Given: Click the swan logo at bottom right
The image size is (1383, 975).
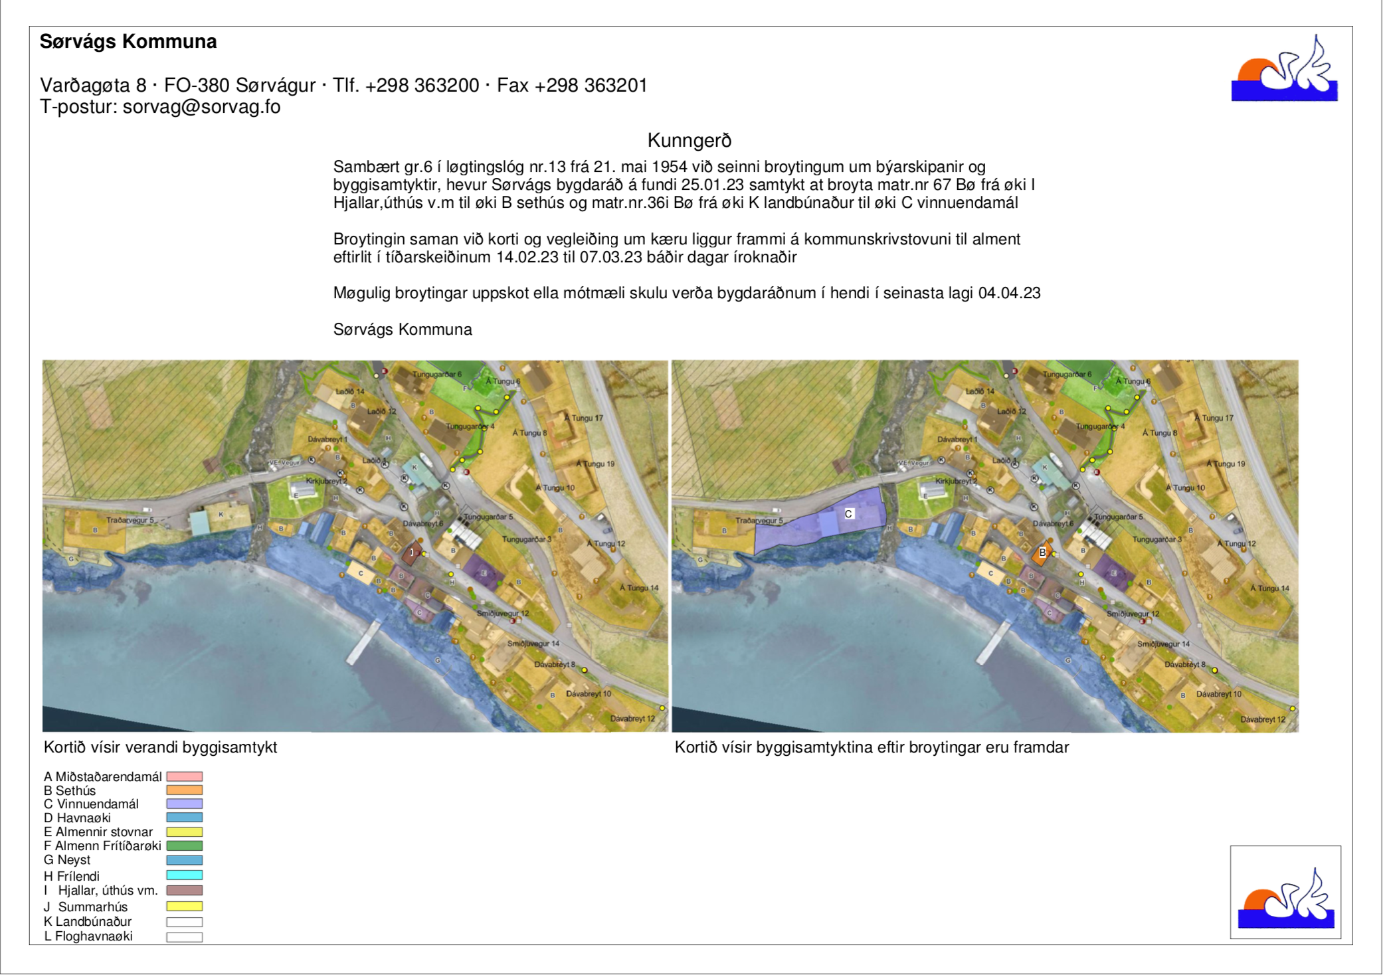Looking at the screenshot, I should (x=1285, y=891).
